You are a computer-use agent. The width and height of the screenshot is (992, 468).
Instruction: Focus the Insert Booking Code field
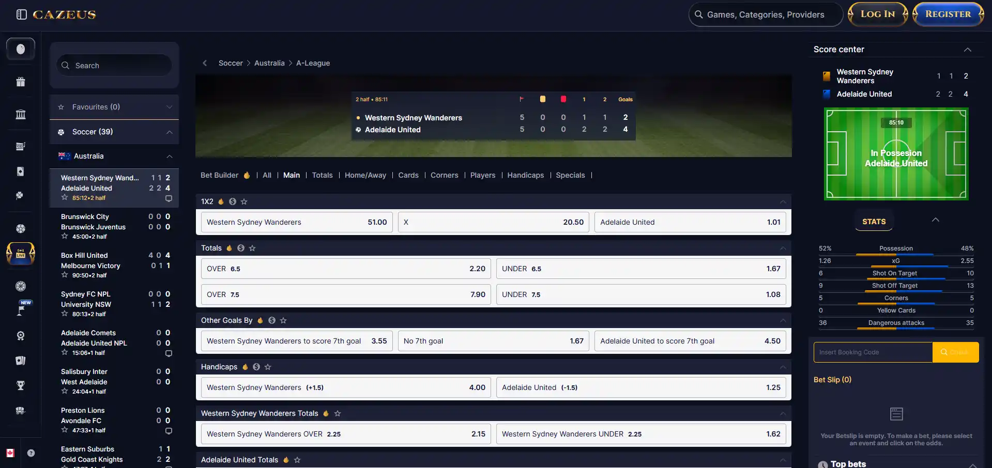tap(873, 352)
